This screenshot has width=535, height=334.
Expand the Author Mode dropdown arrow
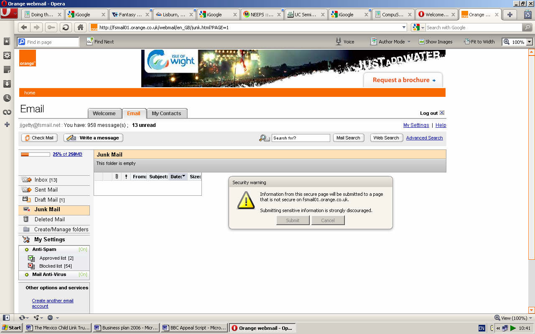click(409, 42)
